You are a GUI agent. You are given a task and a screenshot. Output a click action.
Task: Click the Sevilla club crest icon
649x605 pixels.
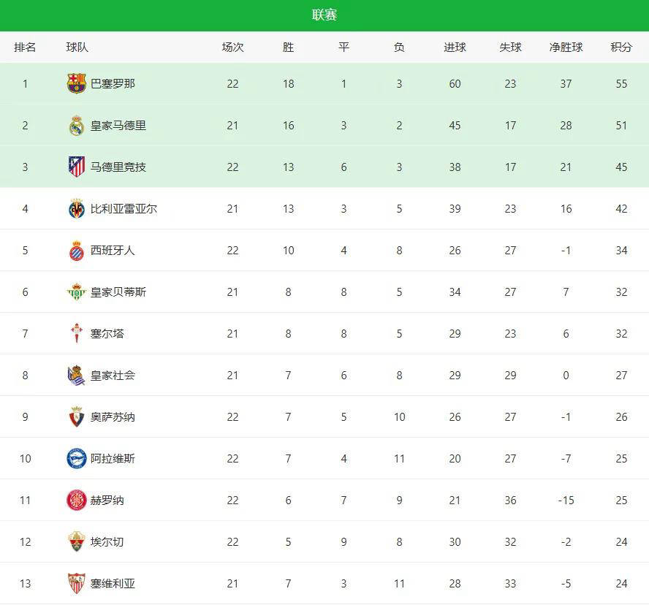click(x=76, y=584)
